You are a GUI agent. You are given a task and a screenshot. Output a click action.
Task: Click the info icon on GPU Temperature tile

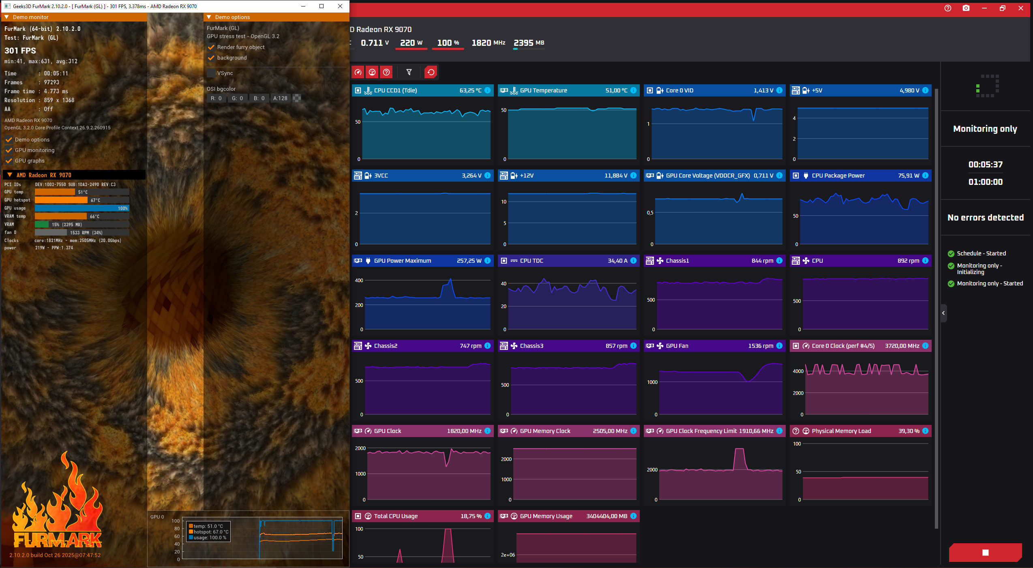tap(633, 90)
